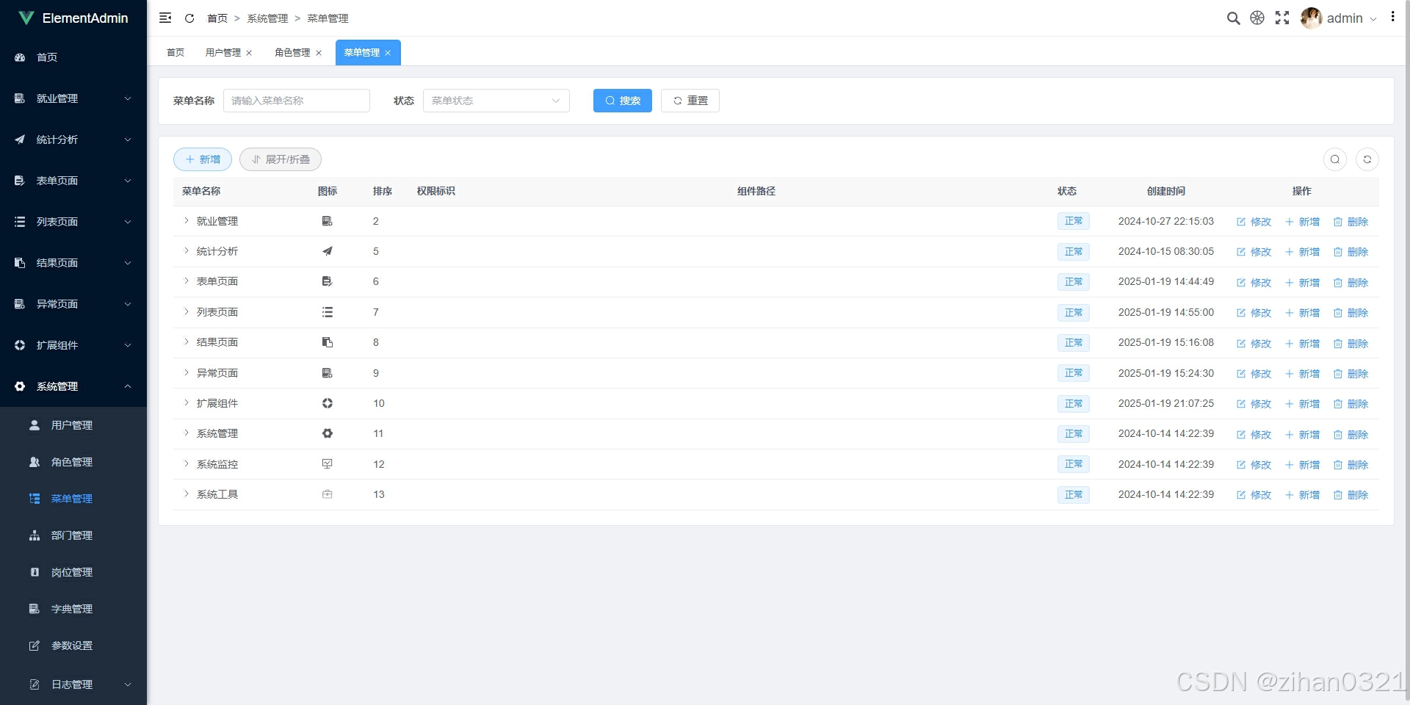This screenshot has height=705, width=1410.
Task: Switch to the 首页 tab
Action: point(175,52)
